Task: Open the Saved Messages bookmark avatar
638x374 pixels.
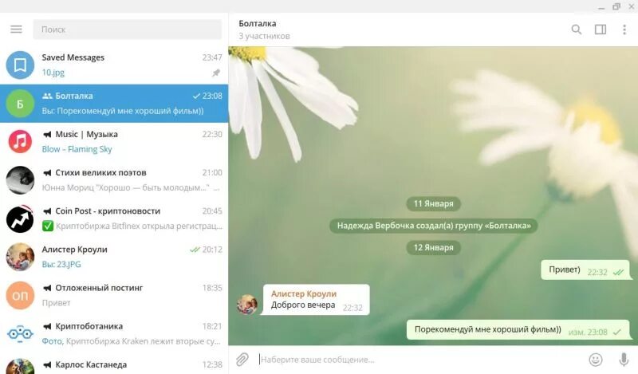Action: point(20,65)
